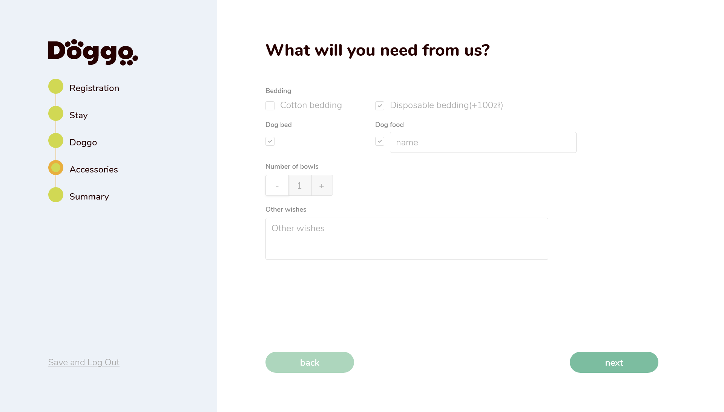Increase the number of bowls
Screen dimensions: 724x412
tap(322, 185)
